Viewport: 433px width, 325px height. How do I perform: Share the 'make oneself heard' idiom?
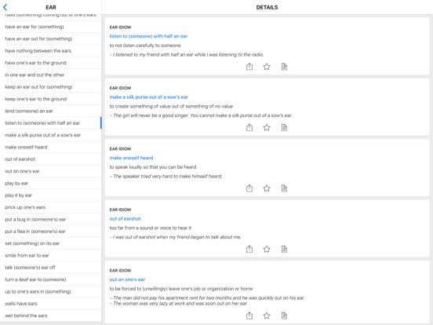pyautogui.click(x=249, y=188)
